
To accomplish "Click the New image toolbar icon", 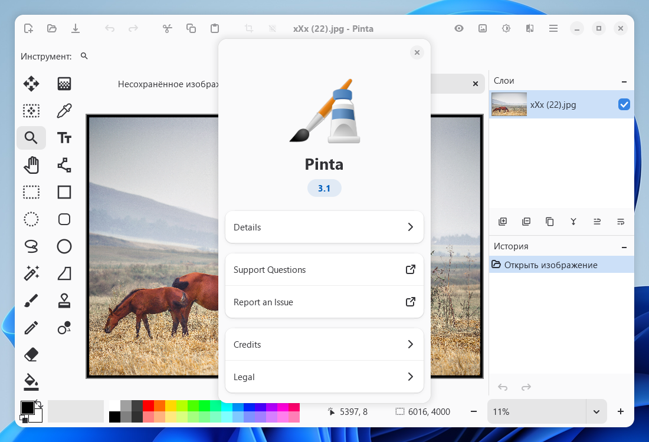I will [28, 28].
